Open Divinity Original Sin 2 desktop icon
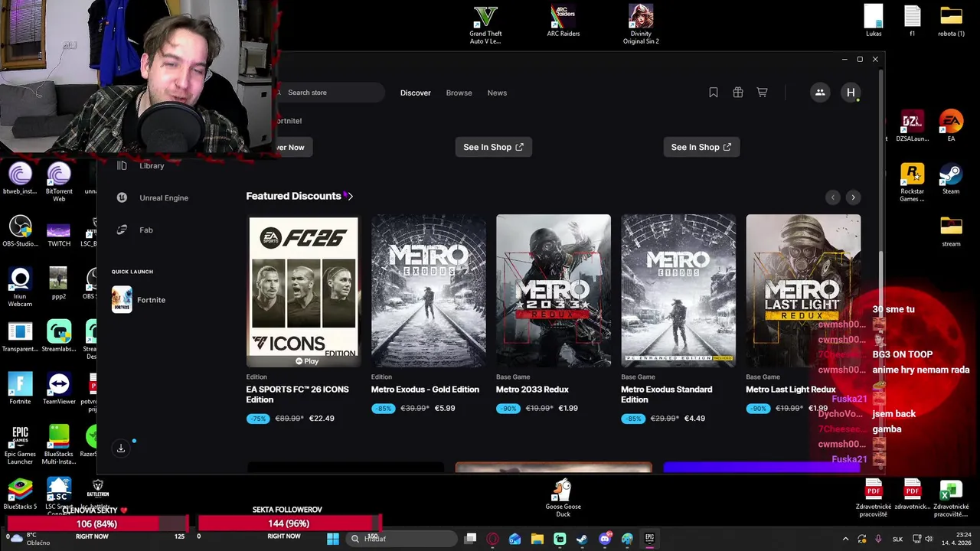The height and width of the screenshot is (551, 980). click(x=641, y=25)
